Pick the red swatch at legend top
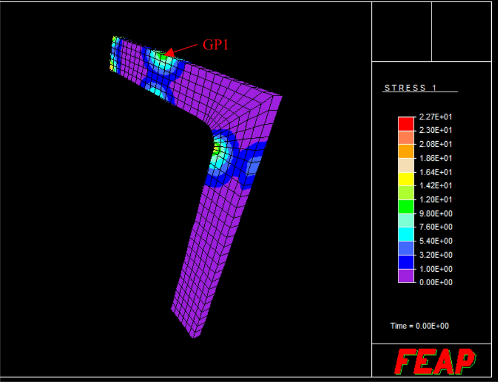The image size is (498, 382). 406,123
